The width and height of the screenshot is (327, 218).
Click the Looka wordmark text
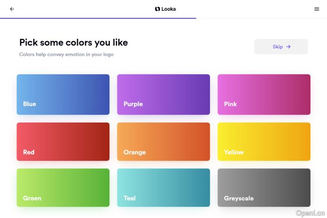click(x=169, y=9)
